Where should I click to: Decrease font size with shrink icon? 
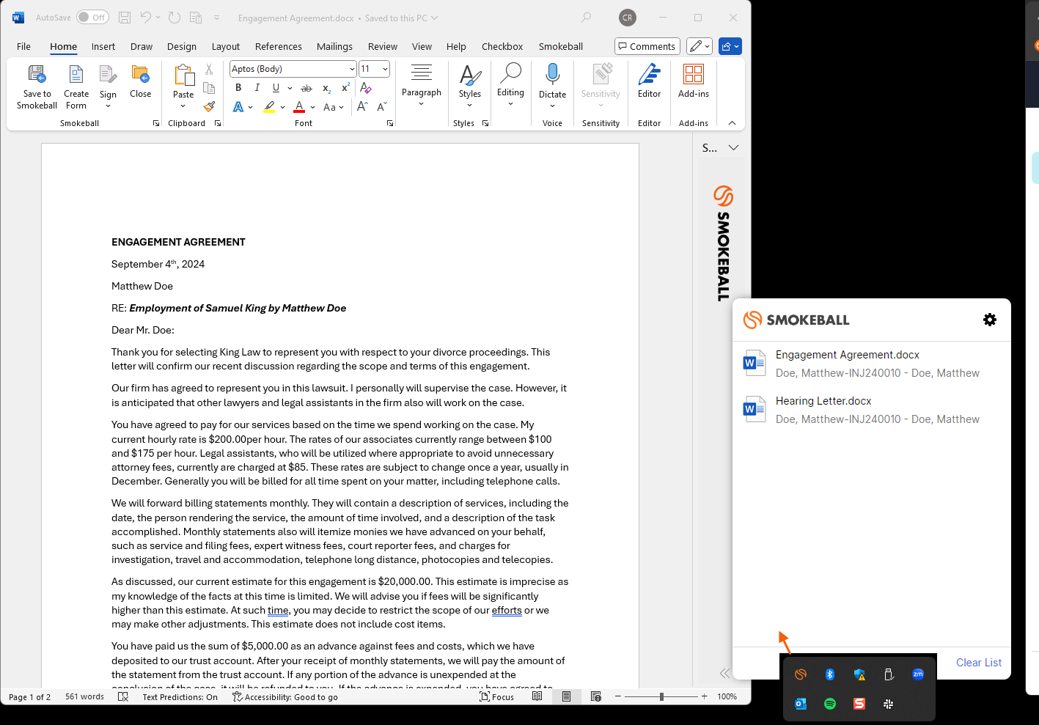pos(381,107)
